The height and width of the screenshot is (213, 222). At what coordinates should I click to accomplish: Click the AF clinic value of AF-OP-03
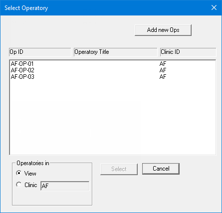pos(163,77)
